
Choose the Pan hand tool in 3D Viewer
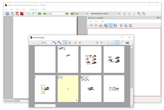pos(121,26)
